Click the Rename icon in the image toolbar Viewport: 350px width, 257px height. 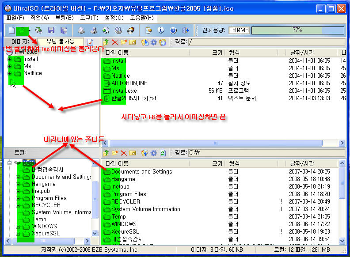(133, 42)
